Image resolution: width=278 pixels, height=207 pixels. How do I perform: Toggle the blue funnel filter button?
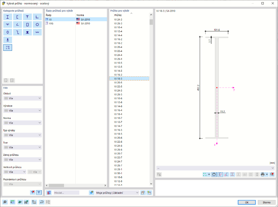coord(39,192)
